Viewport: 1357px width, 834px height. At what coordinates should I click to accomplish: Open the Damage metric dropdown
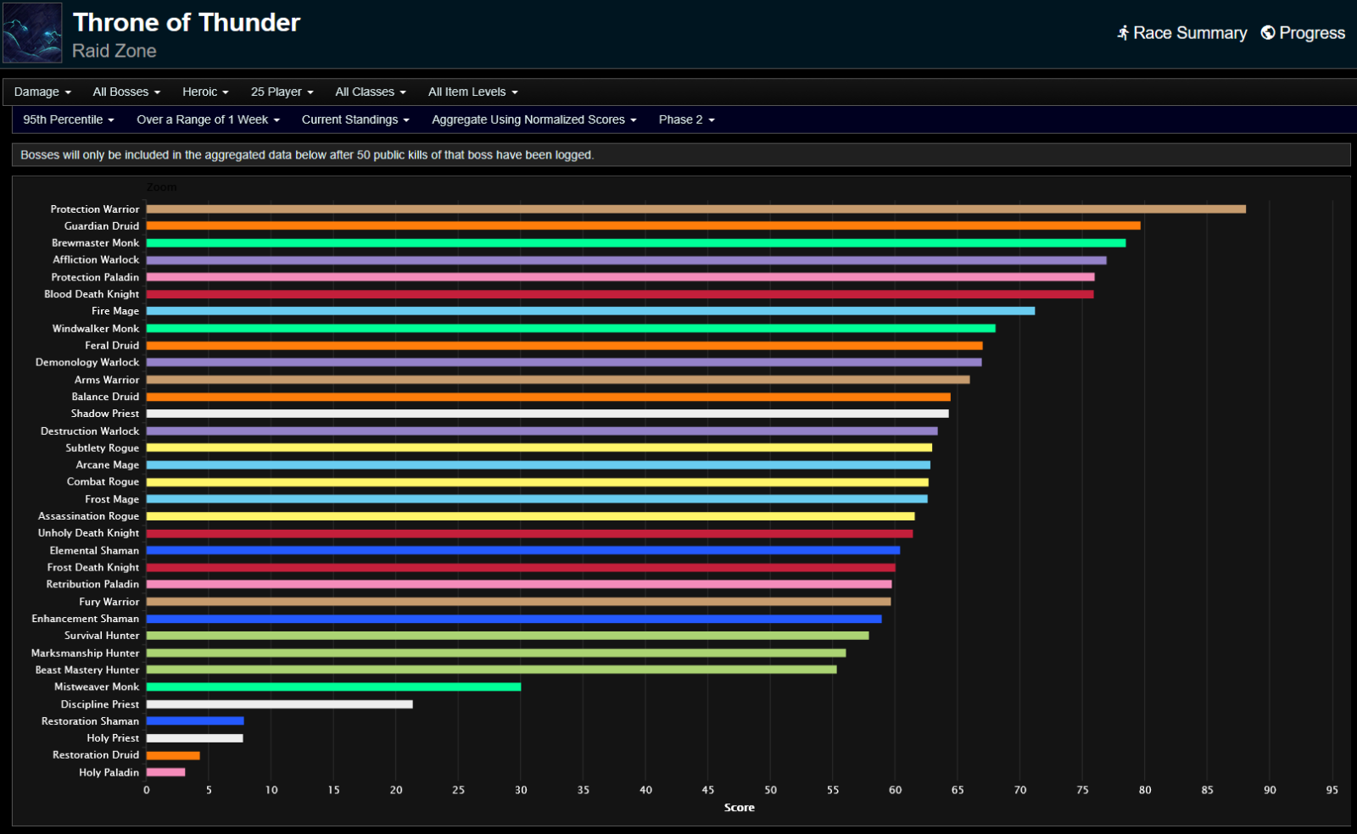coord(42,92)
